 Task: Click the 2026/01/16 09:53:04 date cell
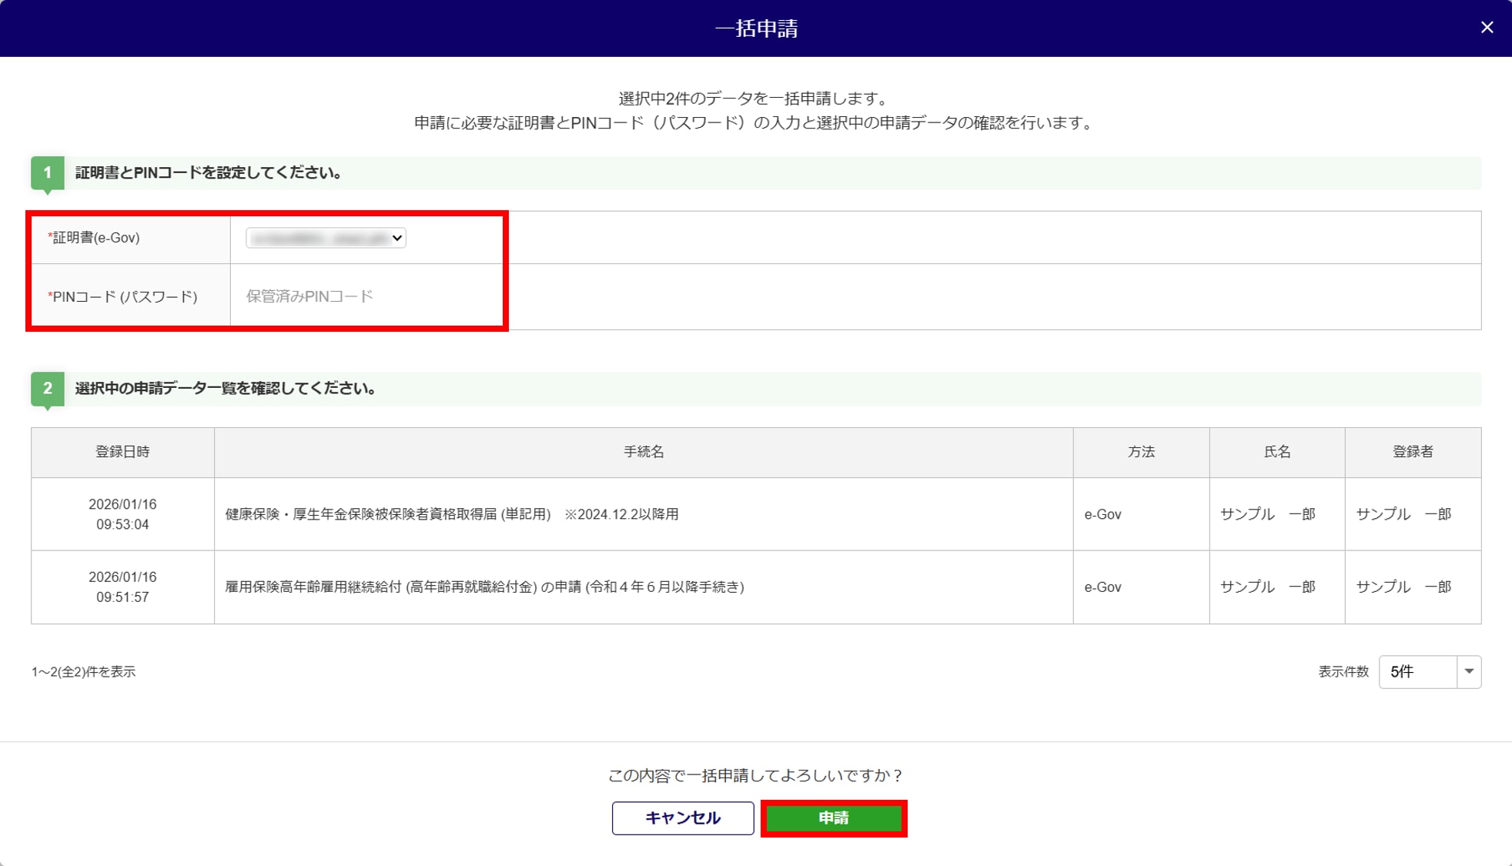tap(122, 514)
